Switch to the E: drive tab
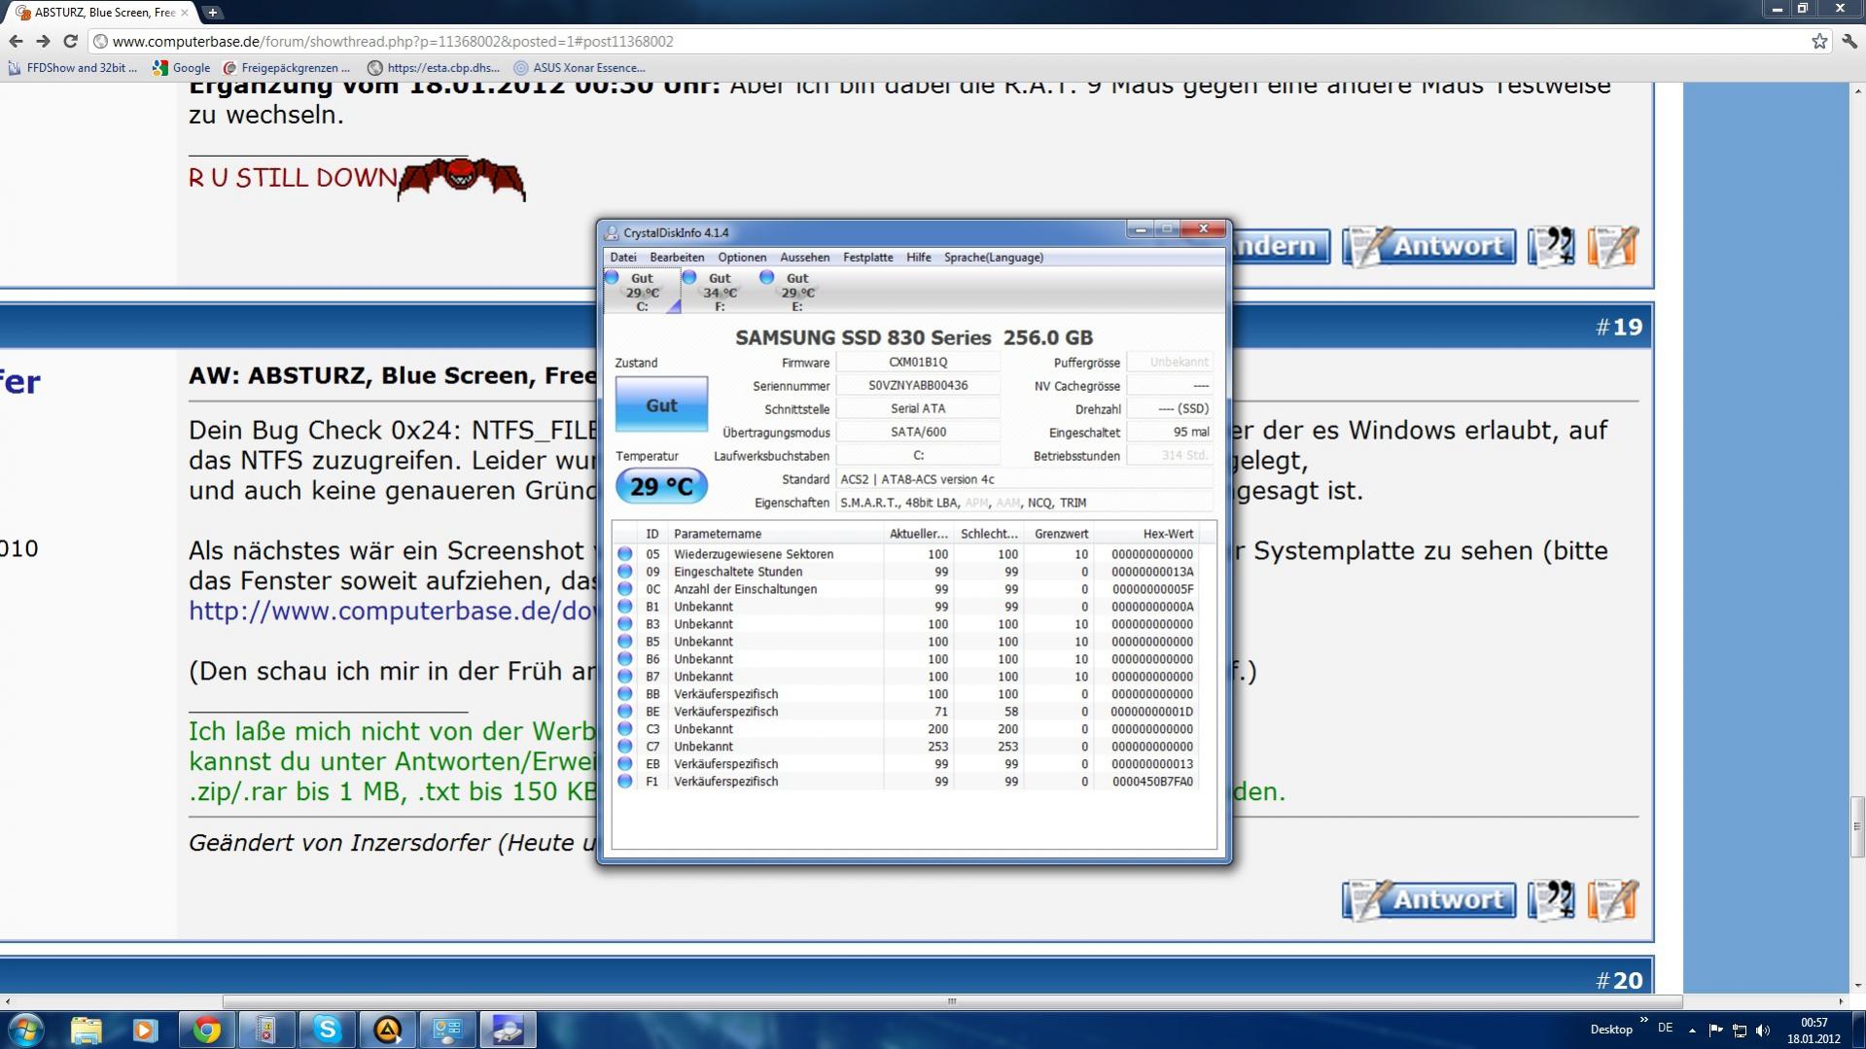This screenshot has width=1866, height=1049. (797, 292)
